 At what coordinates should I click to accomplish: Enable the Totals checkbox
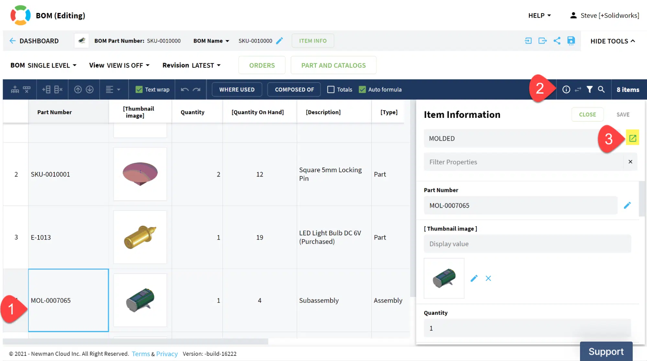[x=330, y=89]
